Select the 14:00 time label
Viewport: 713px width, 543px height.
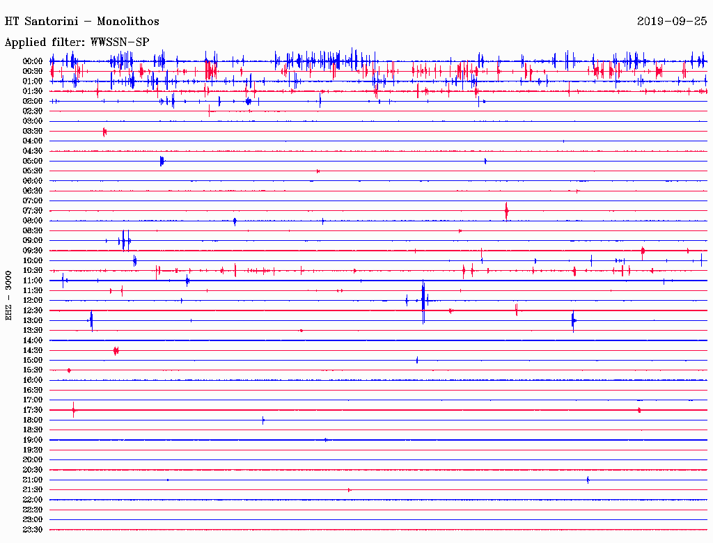pos(33,340)
